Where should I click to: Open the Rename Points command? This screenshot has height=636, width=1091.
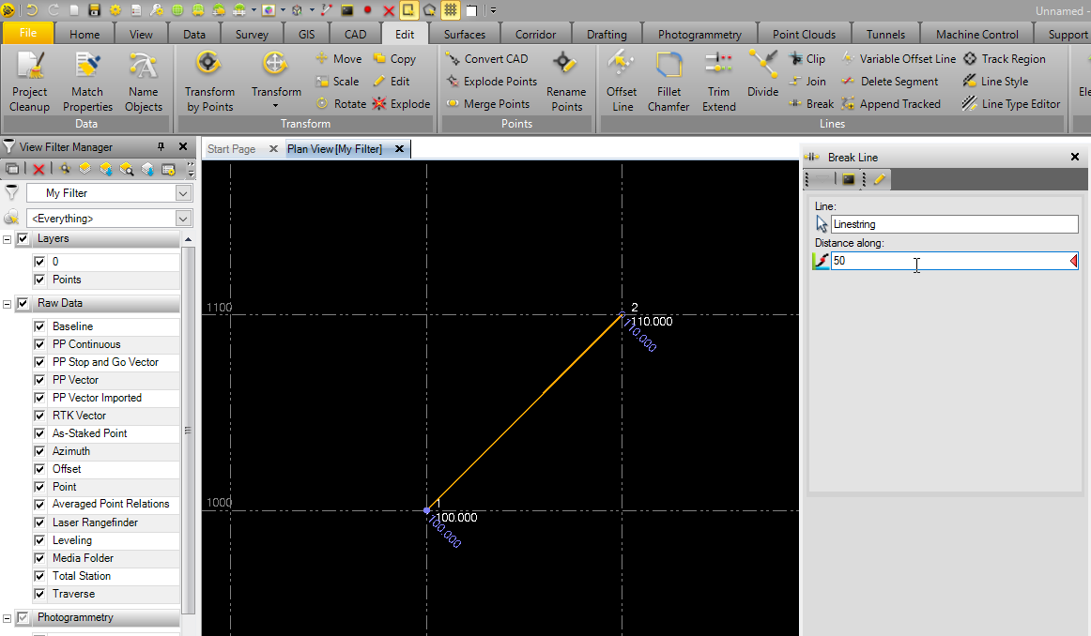pyautogui.click(x=566, y=81)
